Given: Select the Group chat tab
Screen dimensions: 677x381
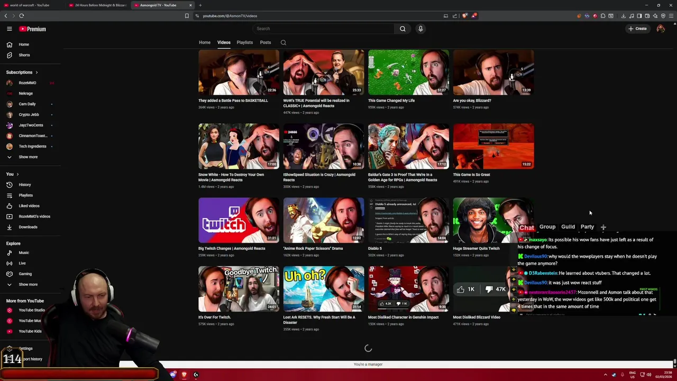Looking at the screenshot, I should 547,227.
